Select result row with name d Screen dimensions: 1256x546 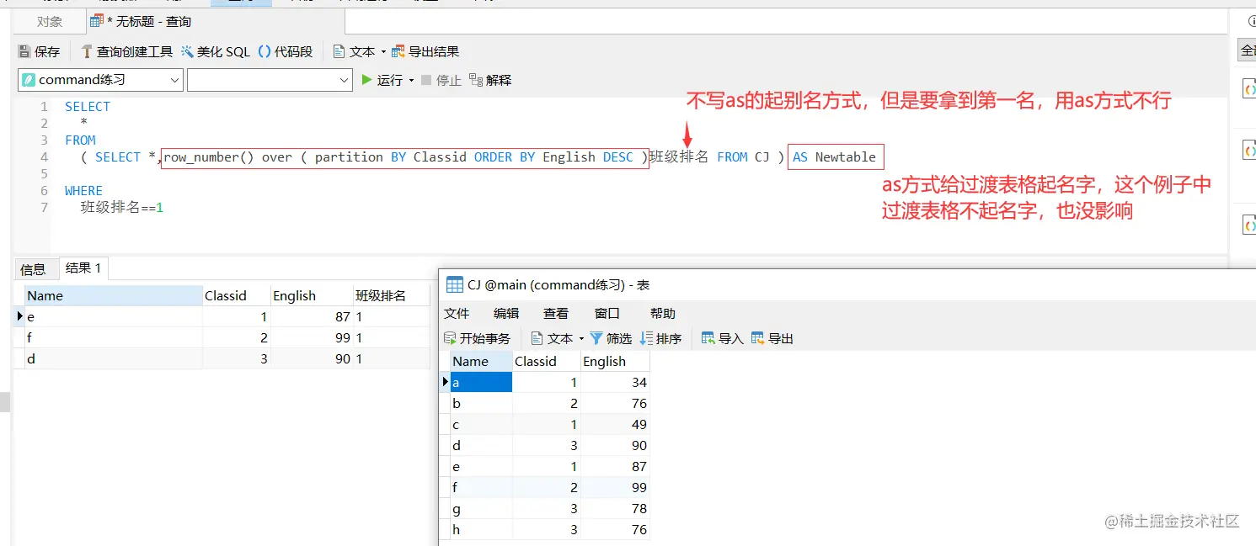click(113, 358)
